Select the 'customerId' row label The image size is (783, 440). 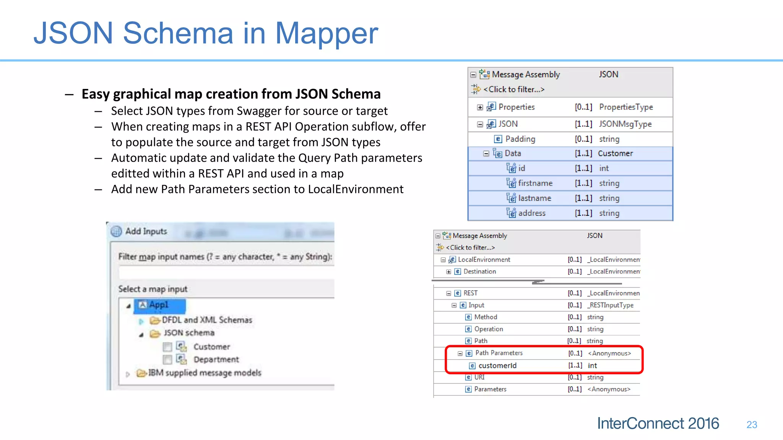[x=498, y=366]
